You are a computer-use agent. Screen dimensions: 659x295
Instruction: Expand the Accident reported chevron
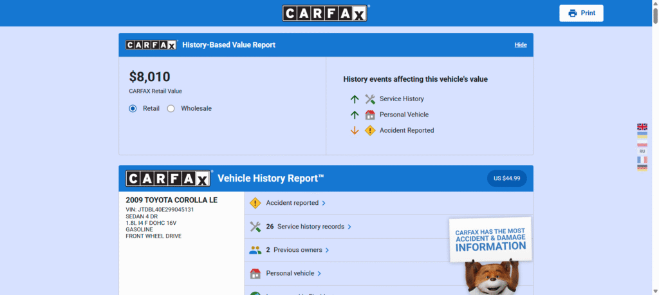tap(324, 204)
